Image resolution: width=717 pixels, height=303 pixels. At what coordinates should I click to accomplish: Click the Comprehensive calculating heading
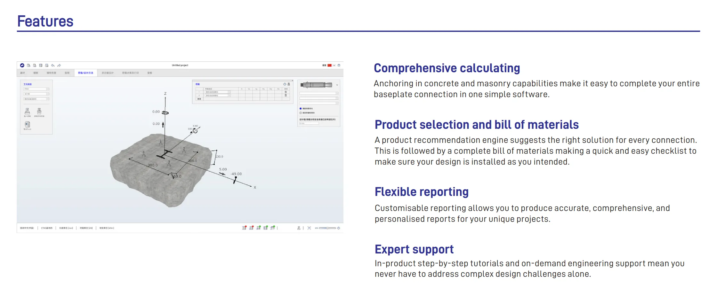point(447,68)
